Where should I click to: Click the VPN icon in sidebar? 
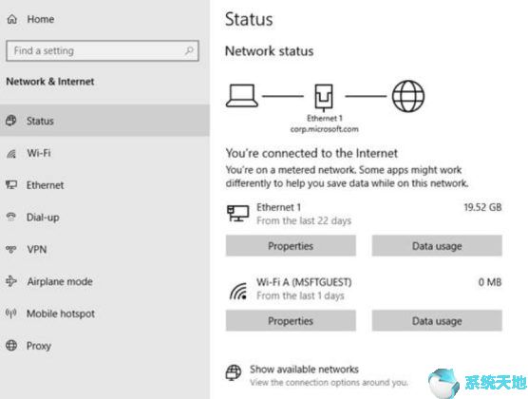[11, 249]
